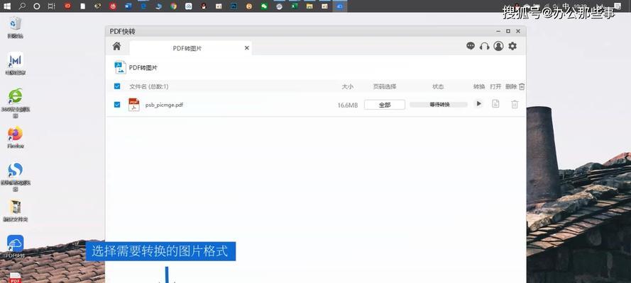Screen dimensions: 631x283
Task: Open Google Chrome from the taskbar
Action: [173, 6]
